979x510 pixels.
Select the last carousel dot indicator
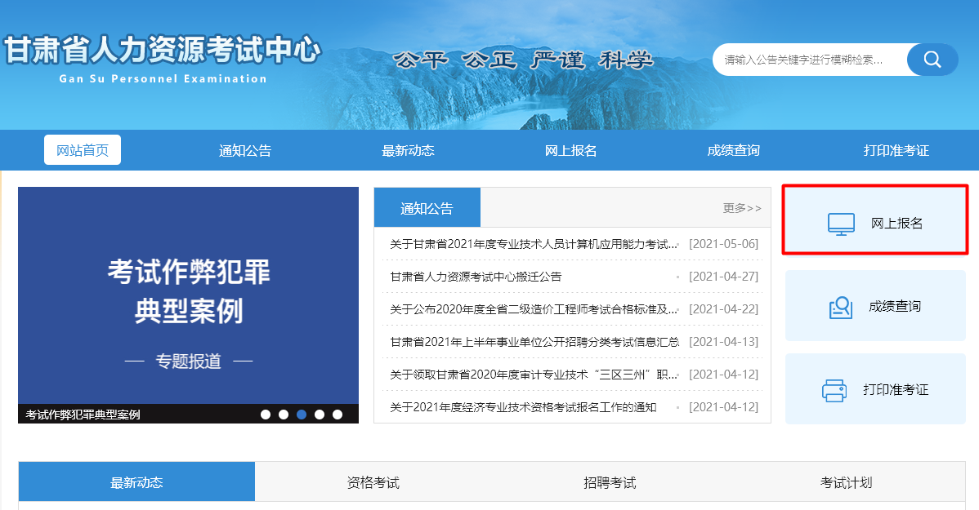pyautogui.click(x=338, y=415)
